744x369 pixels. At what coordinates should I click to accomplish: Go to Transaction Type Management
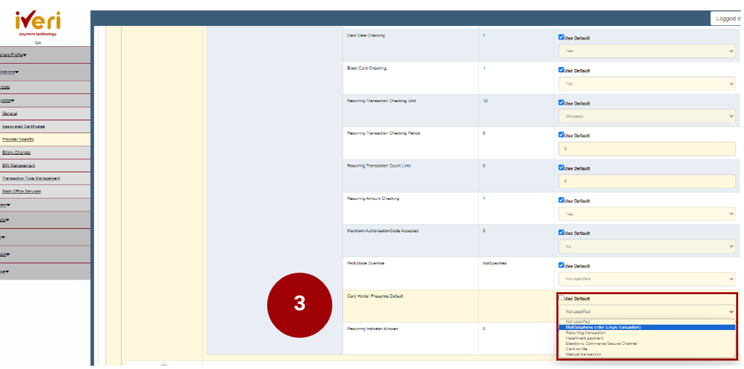(31, 178)
